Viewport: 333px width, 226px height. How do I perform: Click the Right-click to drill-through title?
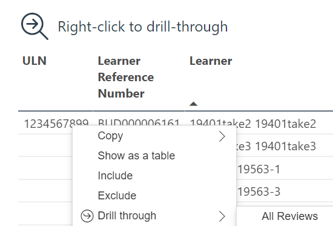(x=143, y=27)
